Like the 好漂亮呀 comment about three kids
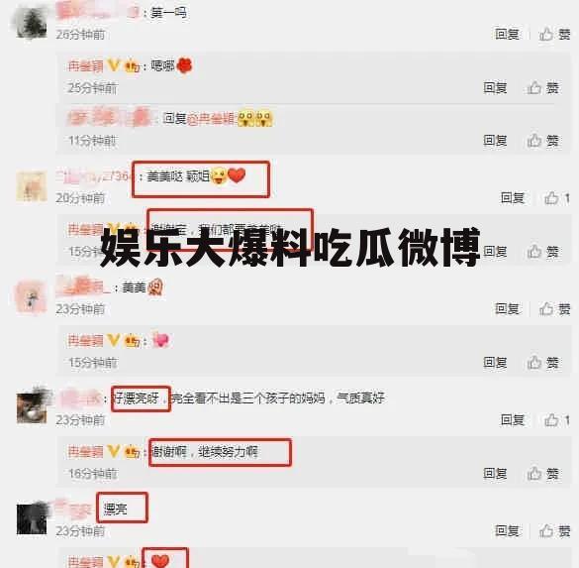 point(557,420)
